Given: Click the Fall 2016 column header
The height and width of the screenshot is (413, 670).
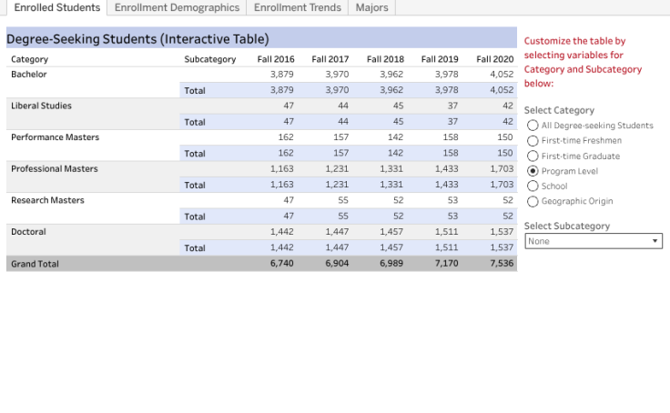Looking at the screenshot, I should 276,59.
